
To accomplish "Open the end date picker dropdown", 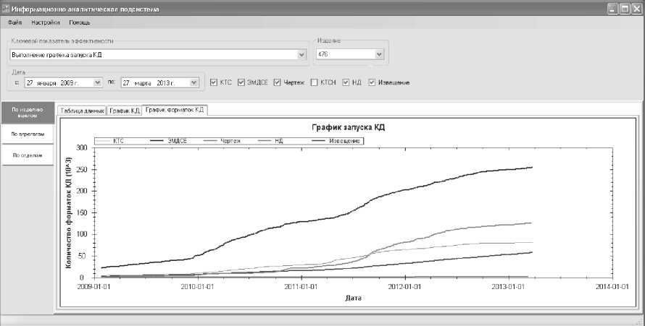I will (x=194, y=83).
